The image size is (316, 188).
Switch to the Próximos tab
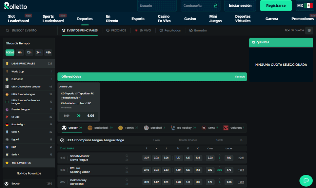coord(116,30)
